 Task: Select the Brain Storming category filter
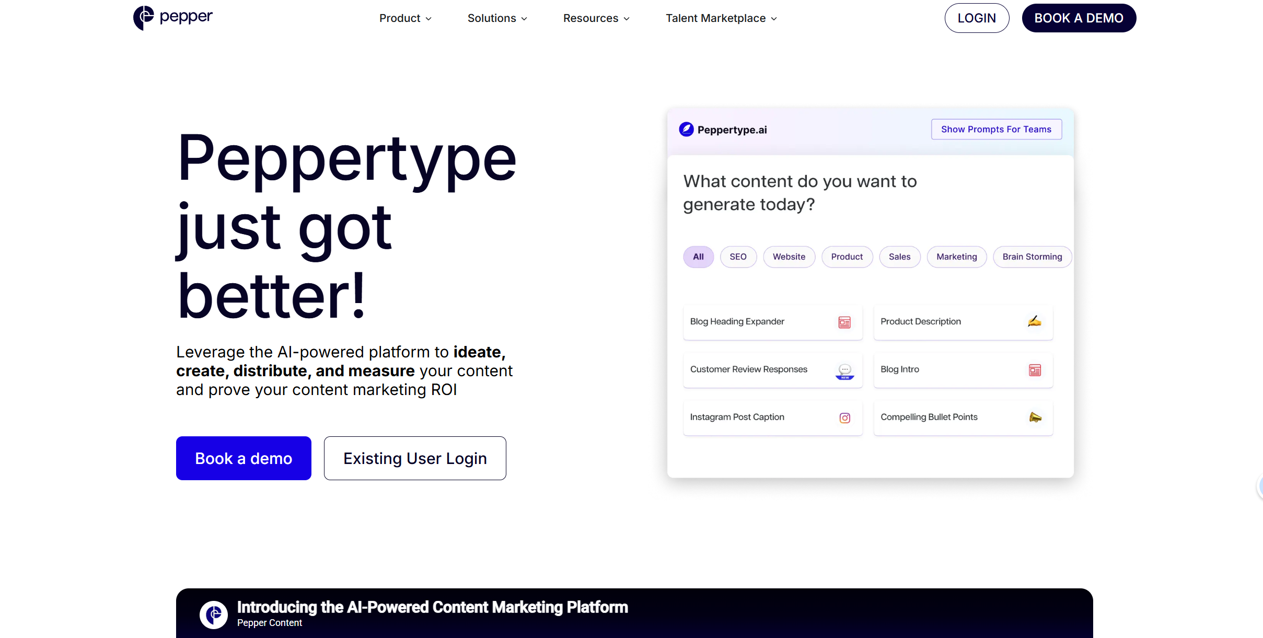coord(1032,257)
